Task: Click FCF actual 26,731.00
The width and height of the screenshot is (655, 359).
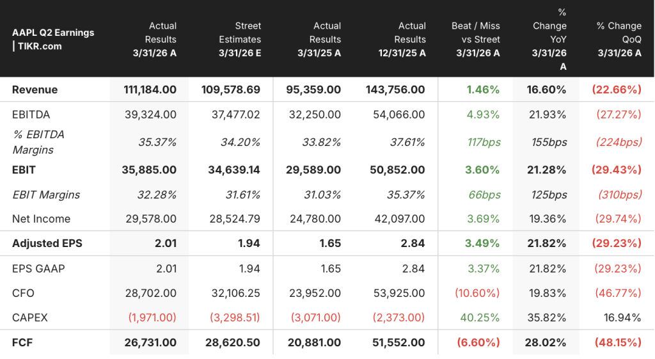Action: (x=150, y=343)
